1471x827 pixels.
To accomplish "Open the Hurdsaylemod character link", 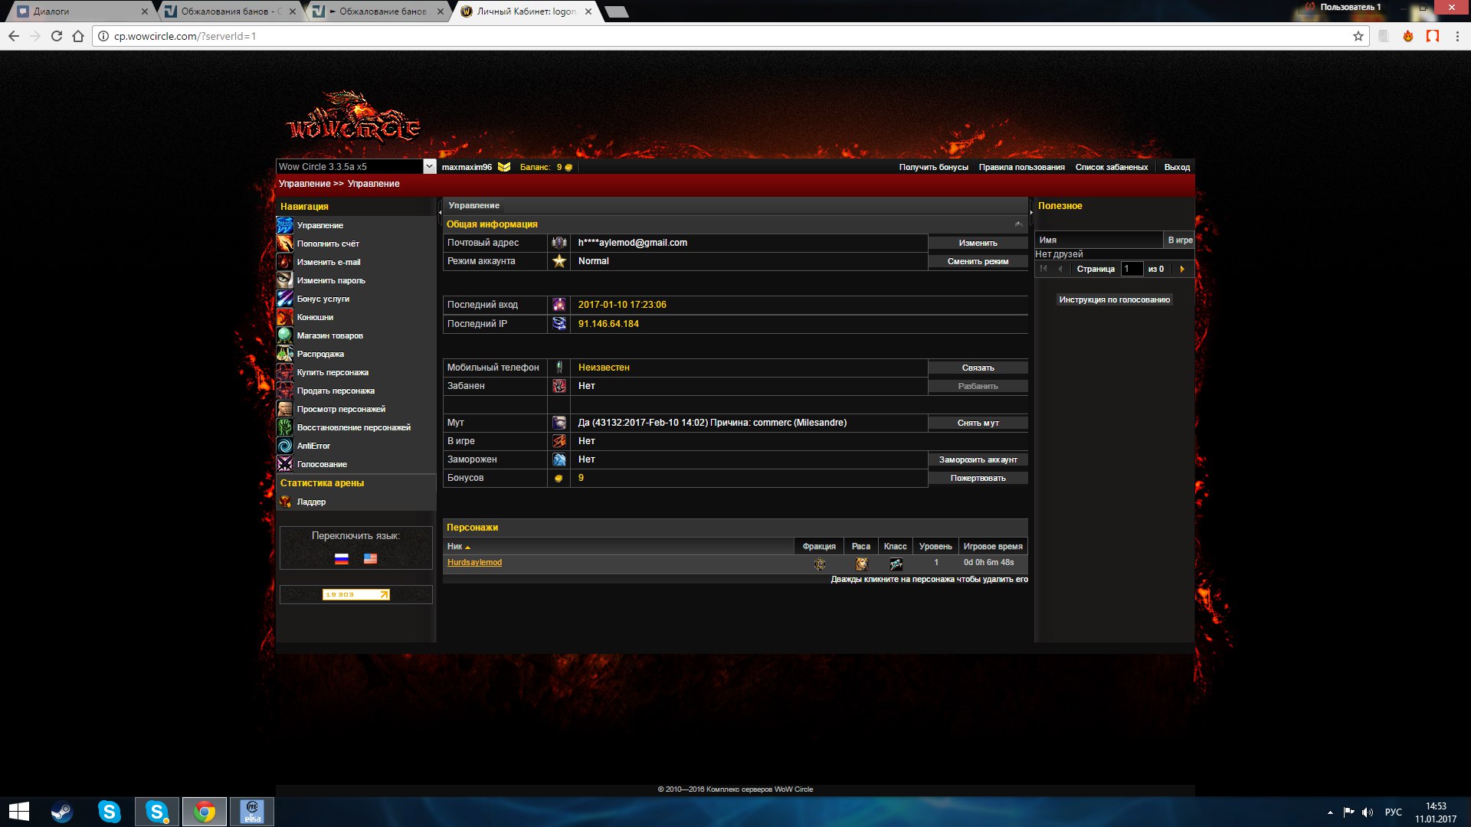I will 474,563.
